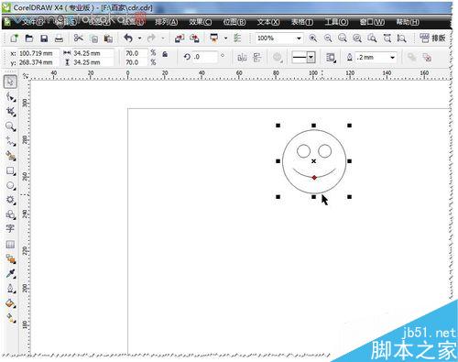Select the Crop tool
458x362 pixels.
click(x=11, y=112)
